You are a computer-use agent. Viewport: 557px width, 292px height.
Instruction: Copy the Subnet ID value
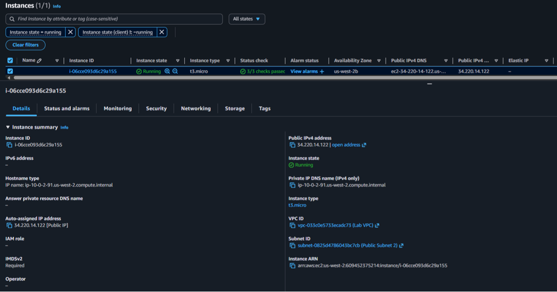coord(292,245)
